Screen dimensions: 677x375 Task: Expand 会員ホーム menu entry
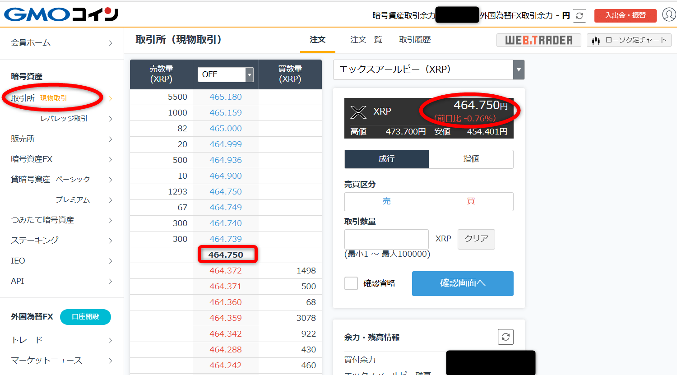tap(62, 43)
